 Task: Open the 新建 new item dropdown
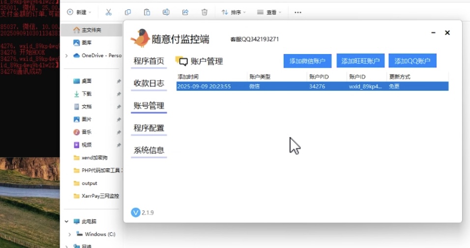coord(79,12)
